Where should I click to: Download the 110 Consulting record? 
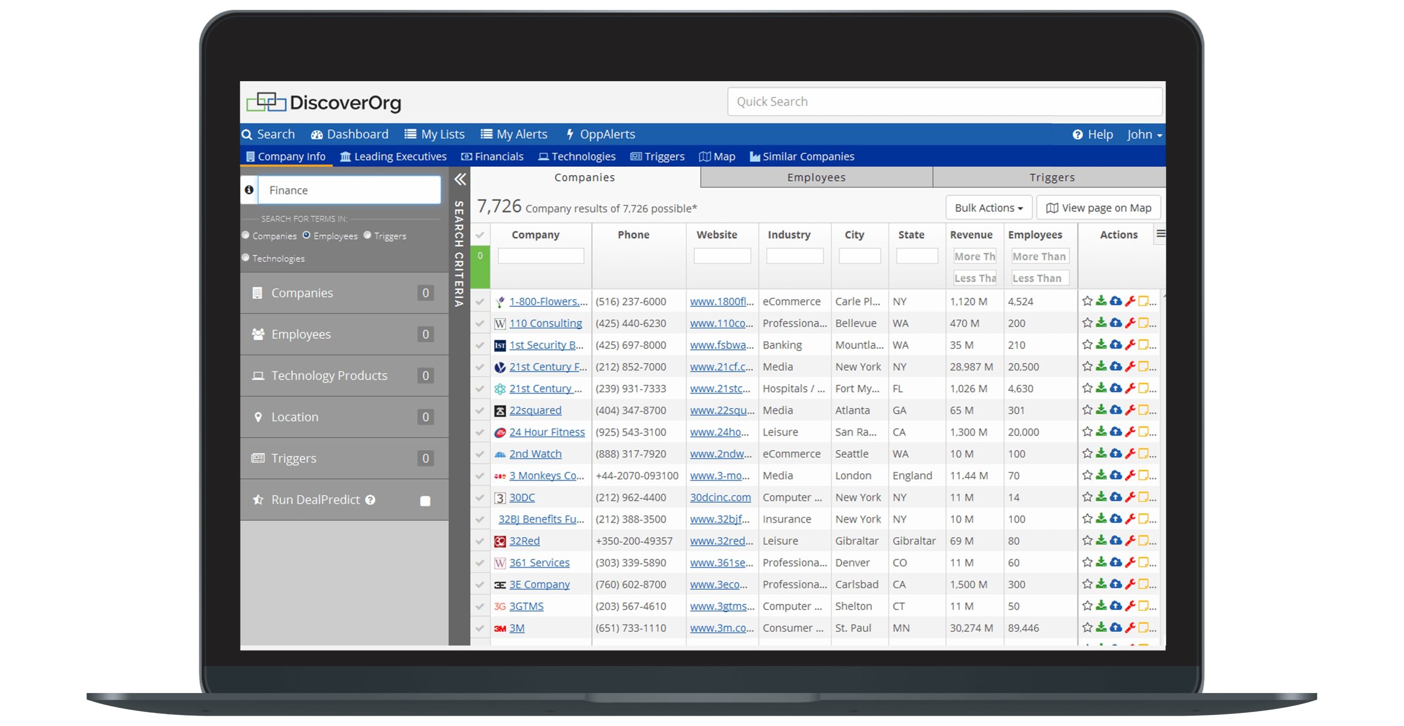(x=1101, y=323)
